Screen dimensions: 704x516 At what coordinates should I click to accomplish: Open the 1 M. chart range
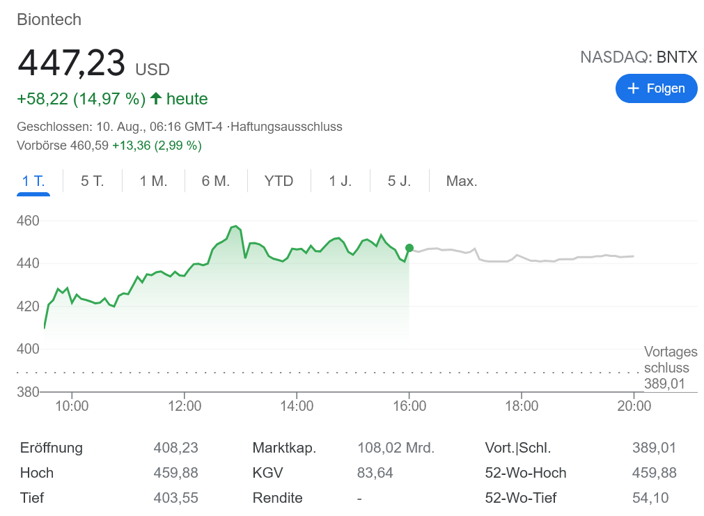pos(153,181)
